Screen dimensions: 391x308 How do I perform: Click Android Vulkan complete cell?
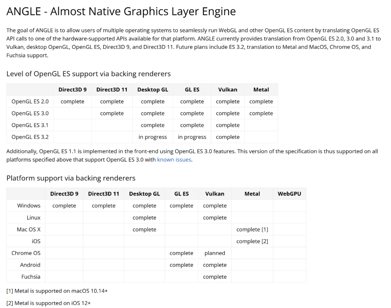click(215, 265)
